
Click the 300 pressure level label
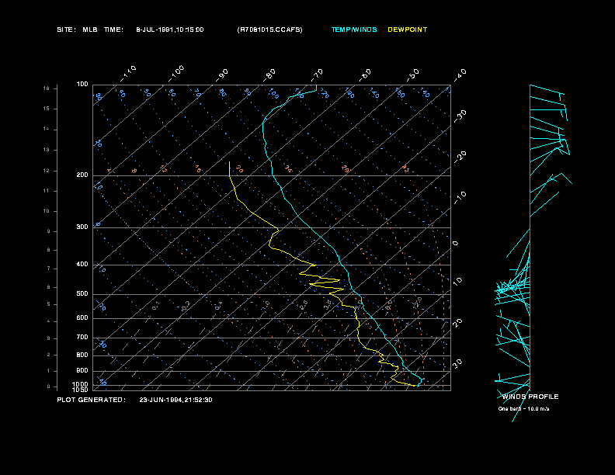(x=82, y=227)
